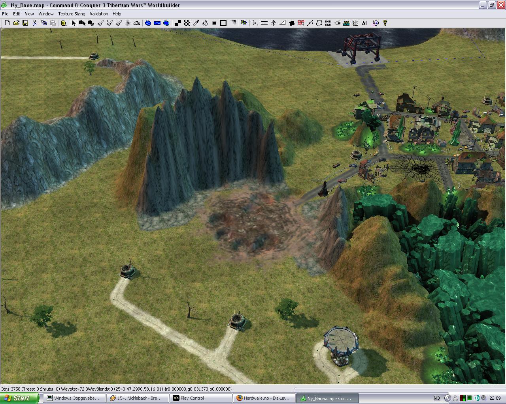Image resolution: width=506 pixels, height=404 pixels.
Task: Pick the eyedropper texture tool
Action: click(x=196, y=23)
